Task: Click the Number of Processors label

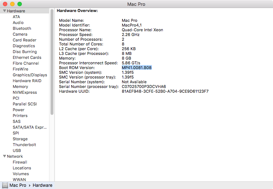Action: (81, 40)
